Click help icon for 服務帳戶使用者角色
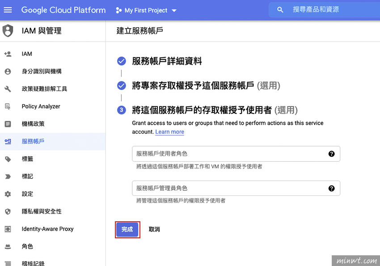 click(x=332, y=154)
